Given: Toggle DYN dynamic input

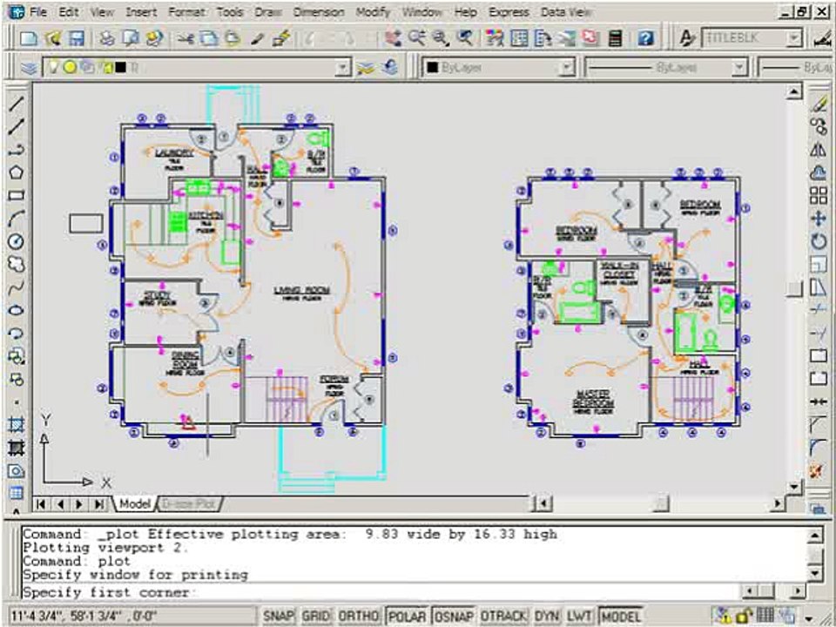Looking at the screenshot, I should 546,617.
